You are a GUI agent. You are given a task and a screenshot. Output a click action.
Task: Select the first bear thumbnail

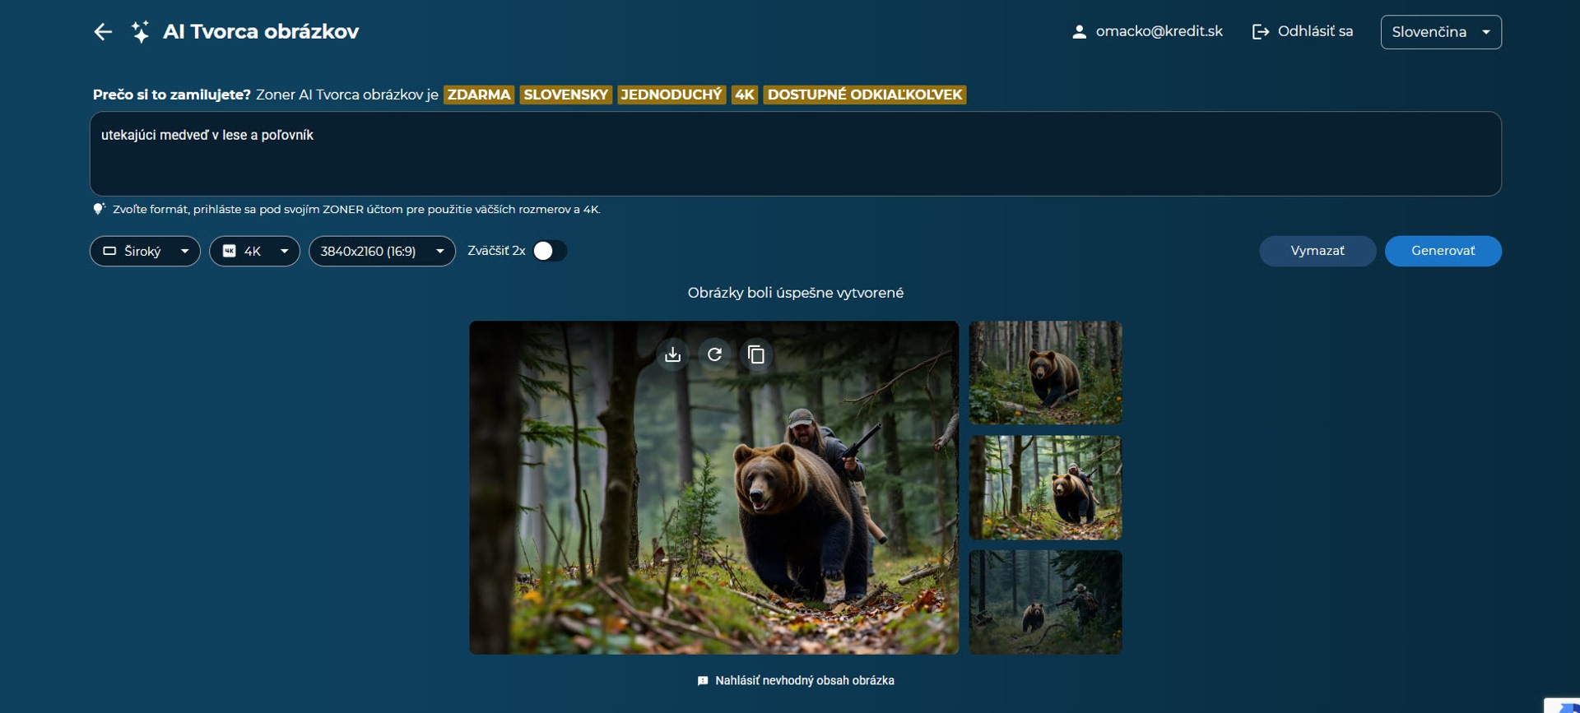point(1045,373)
